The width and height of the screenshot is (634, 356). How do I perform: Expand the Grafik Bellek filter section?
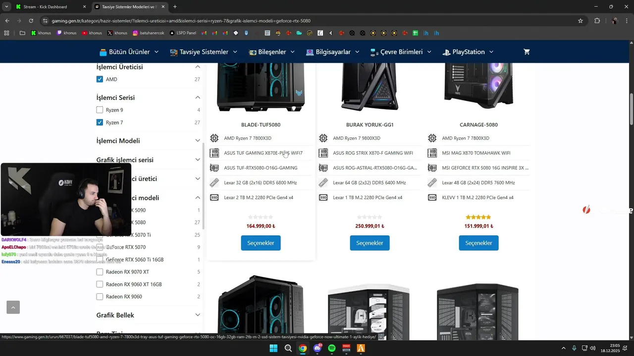click(197, 315)
